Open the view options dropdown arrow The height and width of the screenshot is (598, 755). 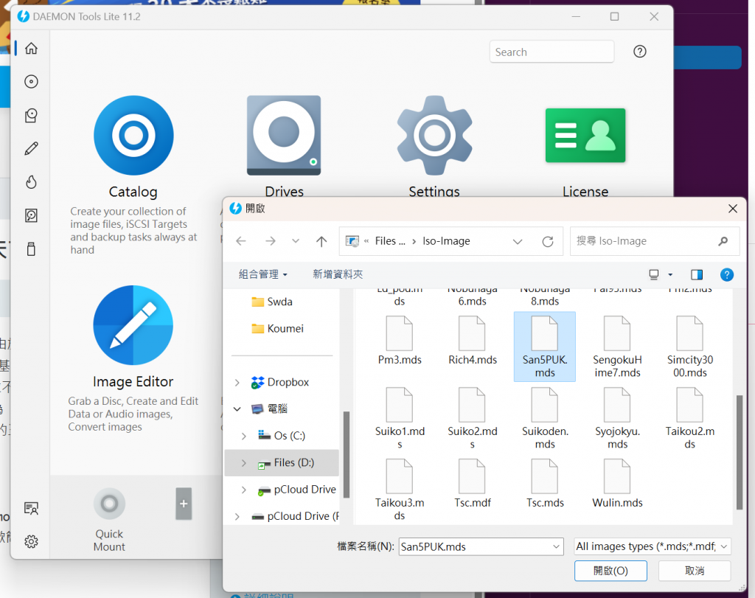point(670,275)
